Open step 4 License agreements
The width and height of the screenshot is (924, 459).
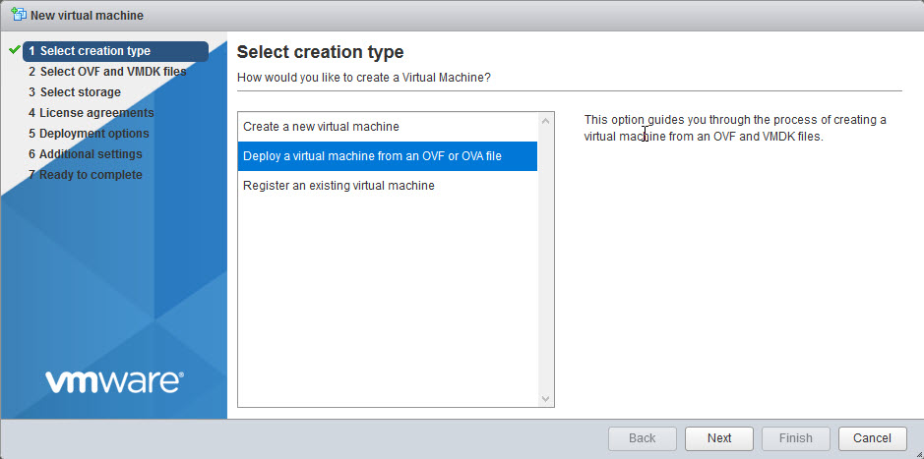(x=91, y=113)
